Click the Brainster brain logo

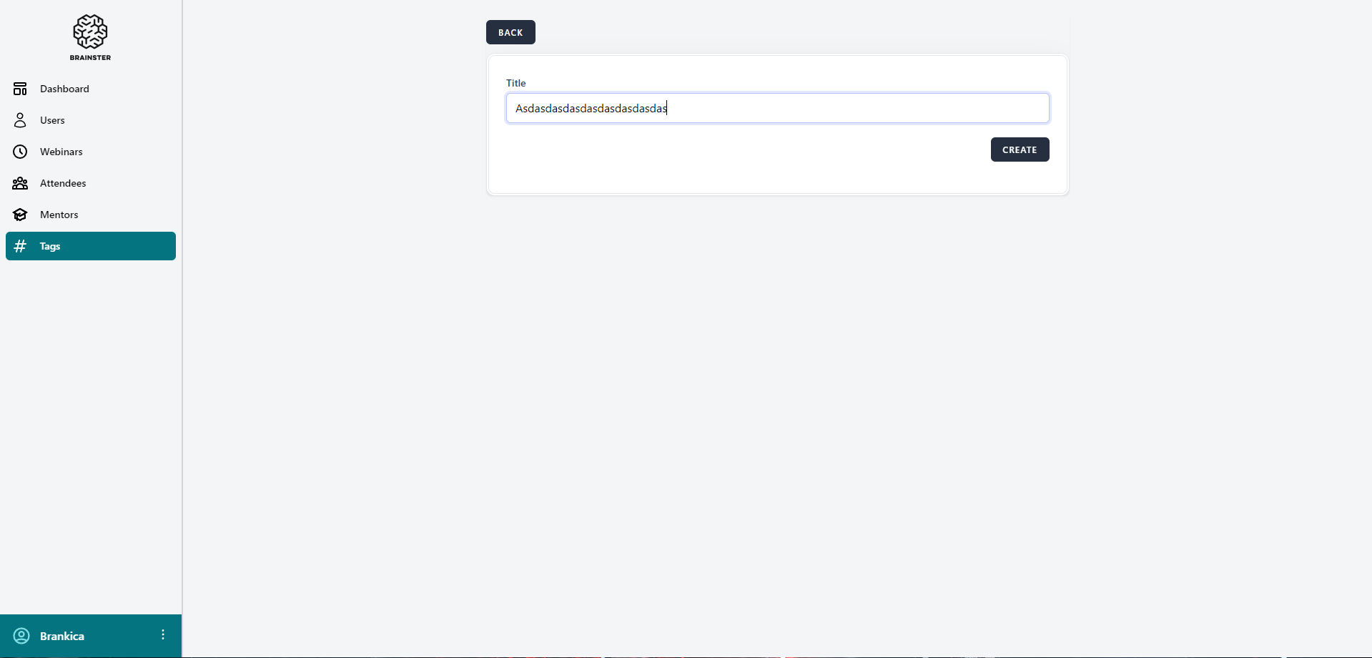[x=90, y=32]
